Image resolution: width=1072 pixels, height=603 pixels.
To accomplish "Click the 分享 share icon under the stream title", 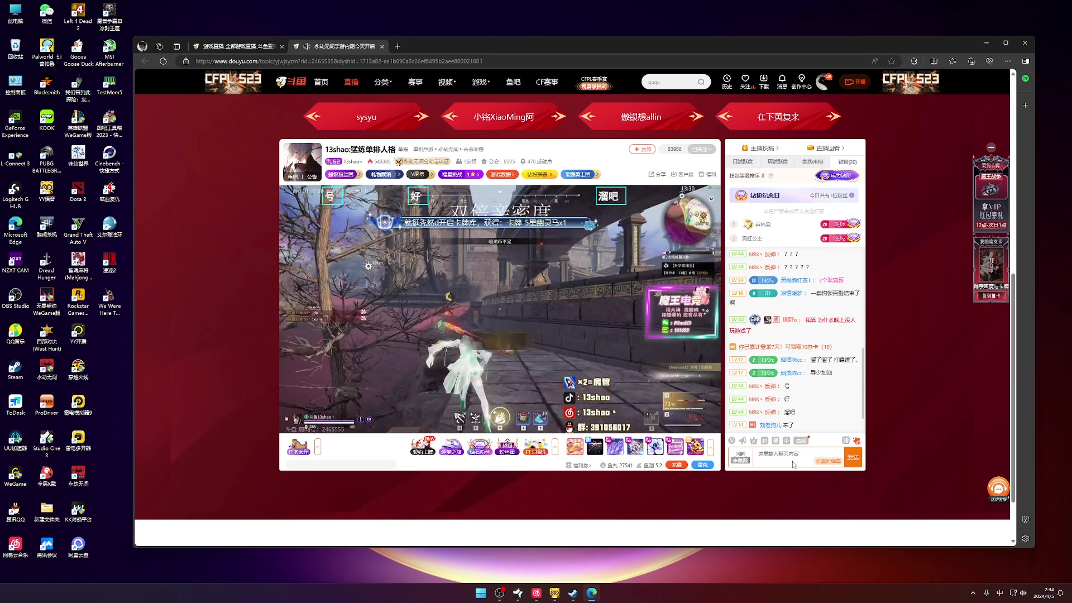I will click(x=657, y=174).
